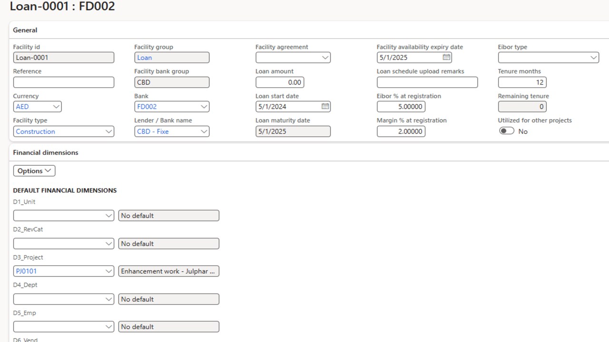Click No default field beside D5_Emp
Image resolution: width=609 pixels, height=342 pixels.
click(169, 327)
